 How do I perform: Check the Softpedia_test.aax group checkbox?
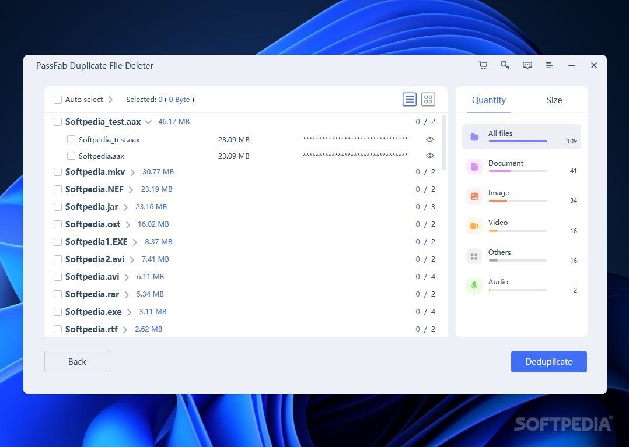(58, 122)
